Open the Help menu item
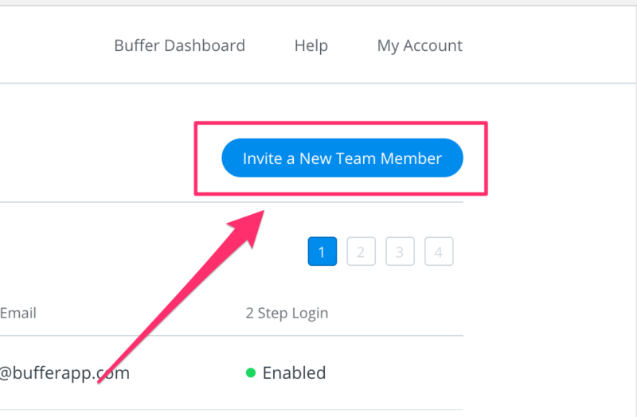The width and height of the screenshot is (637, 417). pos(311,45)
